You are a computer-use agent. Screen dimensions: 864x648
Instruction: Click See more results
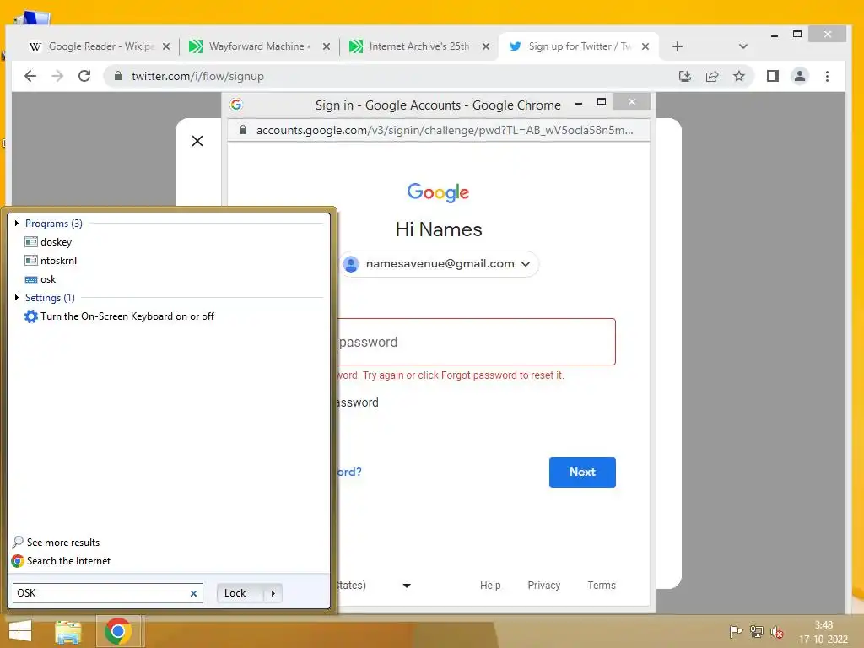point(56,543)
